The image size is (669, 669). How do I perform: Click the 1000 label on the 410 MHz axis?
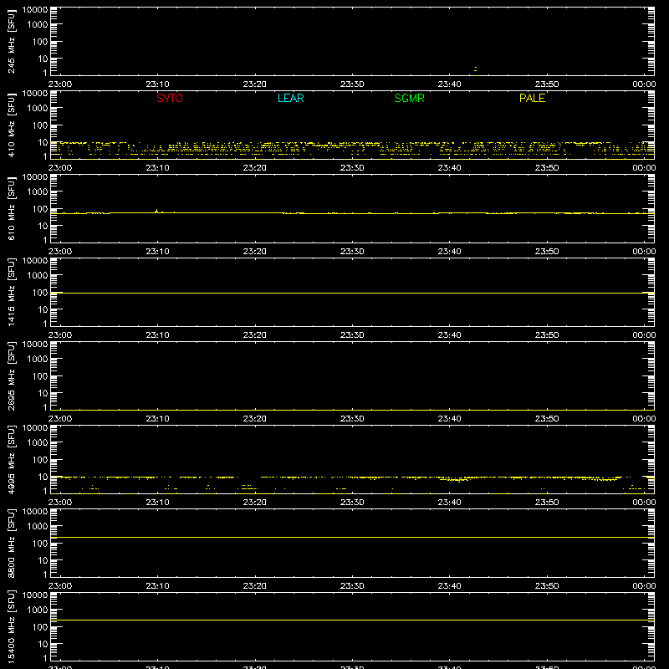coord(38,109)
